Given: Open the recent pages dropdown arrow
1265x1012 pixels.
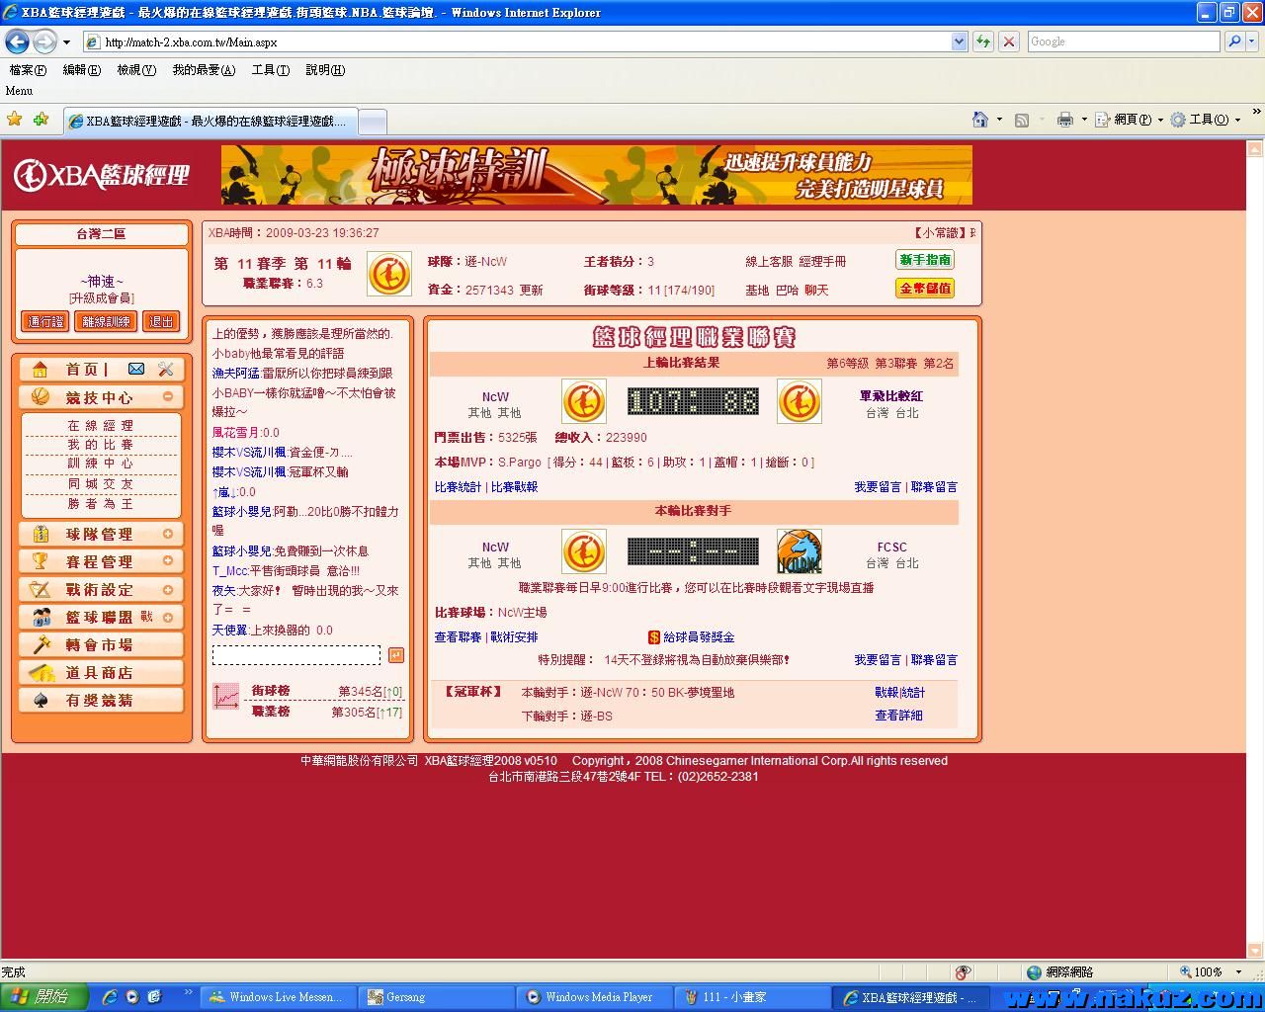Looking at the screenshot, I should tap(66, 42).
